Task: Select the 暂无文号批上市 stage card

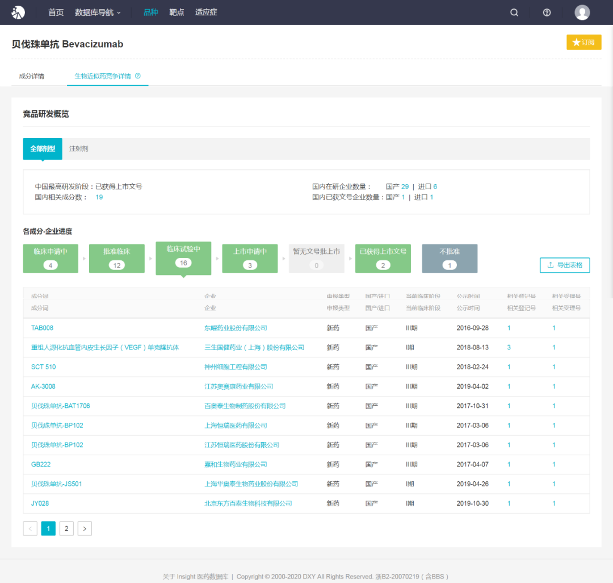Action: pyautogui.click(x=317, y=258)
